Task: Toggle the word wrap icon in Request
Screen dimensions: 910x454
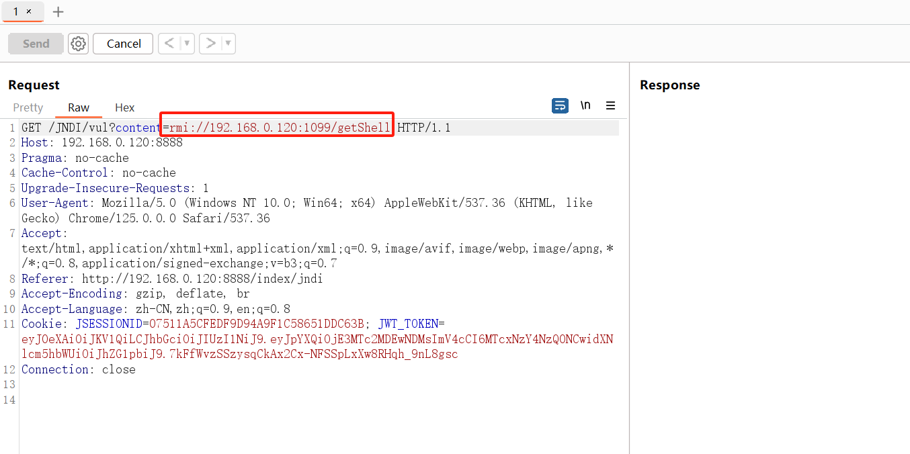Action: [x=560, y=105]
